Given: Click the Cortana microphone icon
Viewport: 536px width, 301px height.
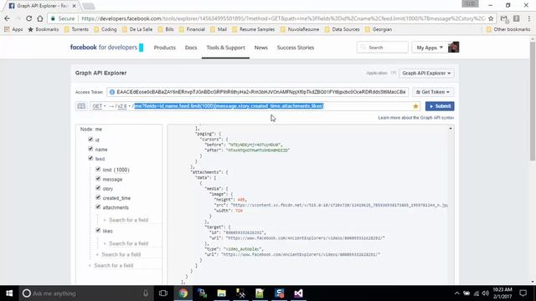Looking at the screenshot, I should [146, 293].
